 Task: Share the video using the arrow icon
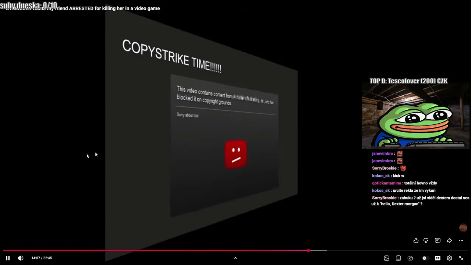449,240
